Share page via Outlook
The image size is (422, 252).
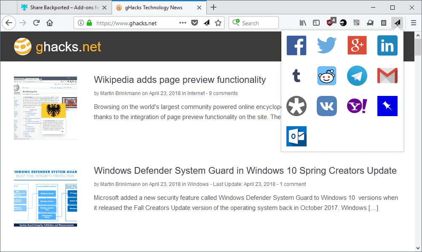pos(296,136)
